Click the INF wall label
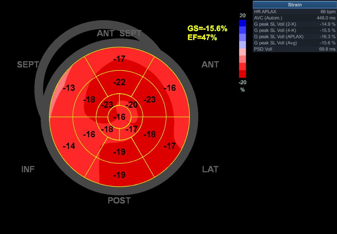This screenshot has height=234, width=337. point(28,169)
